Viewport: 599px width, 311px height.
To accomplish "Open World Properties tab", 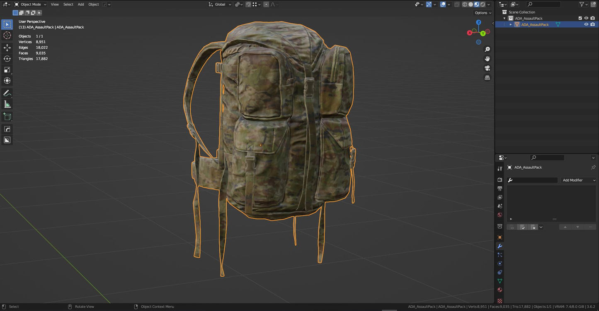I will pyautogui.click(x=500, y=215).
